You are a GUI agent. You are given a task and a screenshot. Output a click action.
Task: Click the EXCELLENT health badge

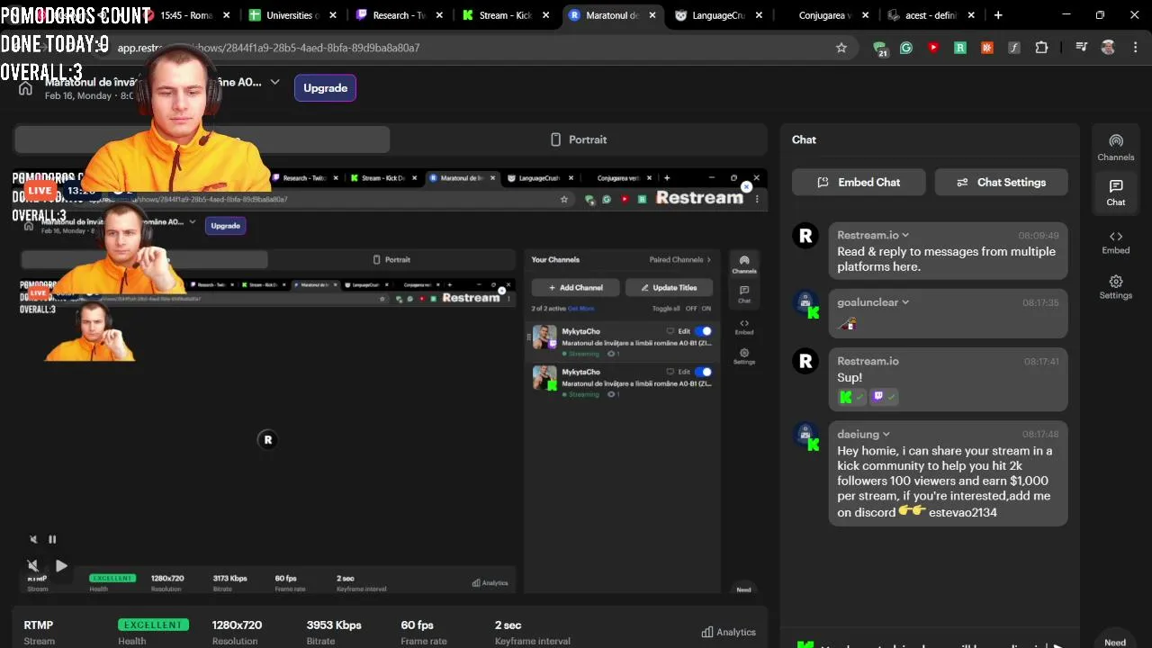[x=153, y=625]
